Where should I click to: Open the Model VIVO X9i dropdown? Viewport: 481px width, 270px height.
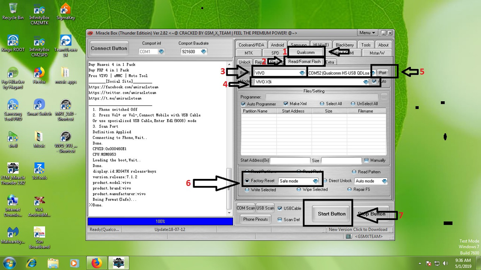[366, 82]
